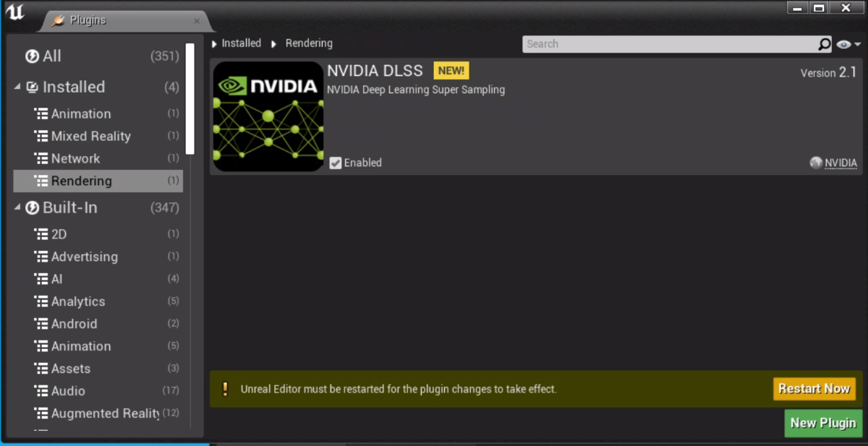The height and width of the screenshot is (446, 868).
Task: Click the New Plugin button
Action: (823, 424)
